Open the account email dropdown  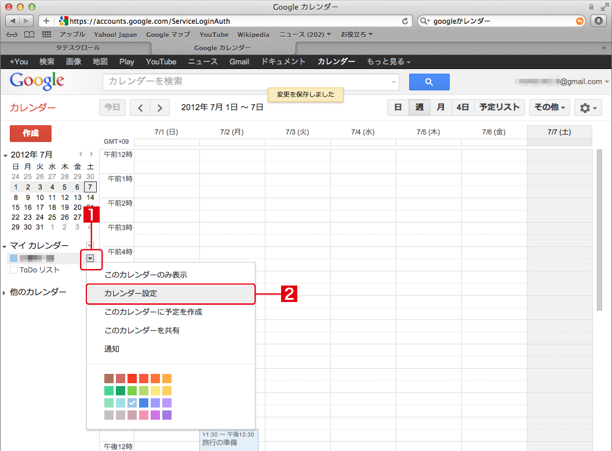click(x=607, y=82)
